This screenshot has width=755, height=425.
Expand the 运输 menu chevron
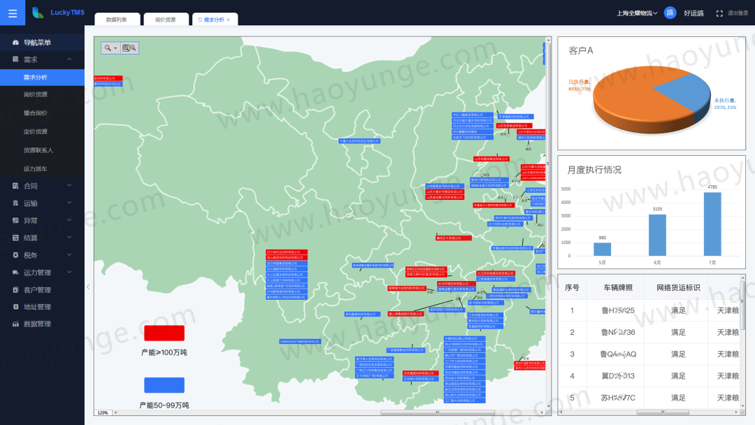click(x=69, y=203)
